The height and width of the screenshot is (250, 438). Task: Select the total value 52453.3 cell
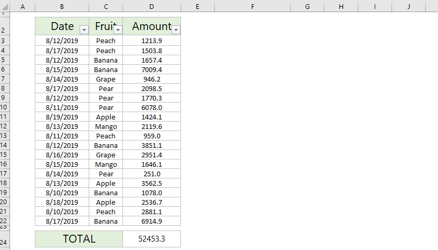tap(152, 239)
